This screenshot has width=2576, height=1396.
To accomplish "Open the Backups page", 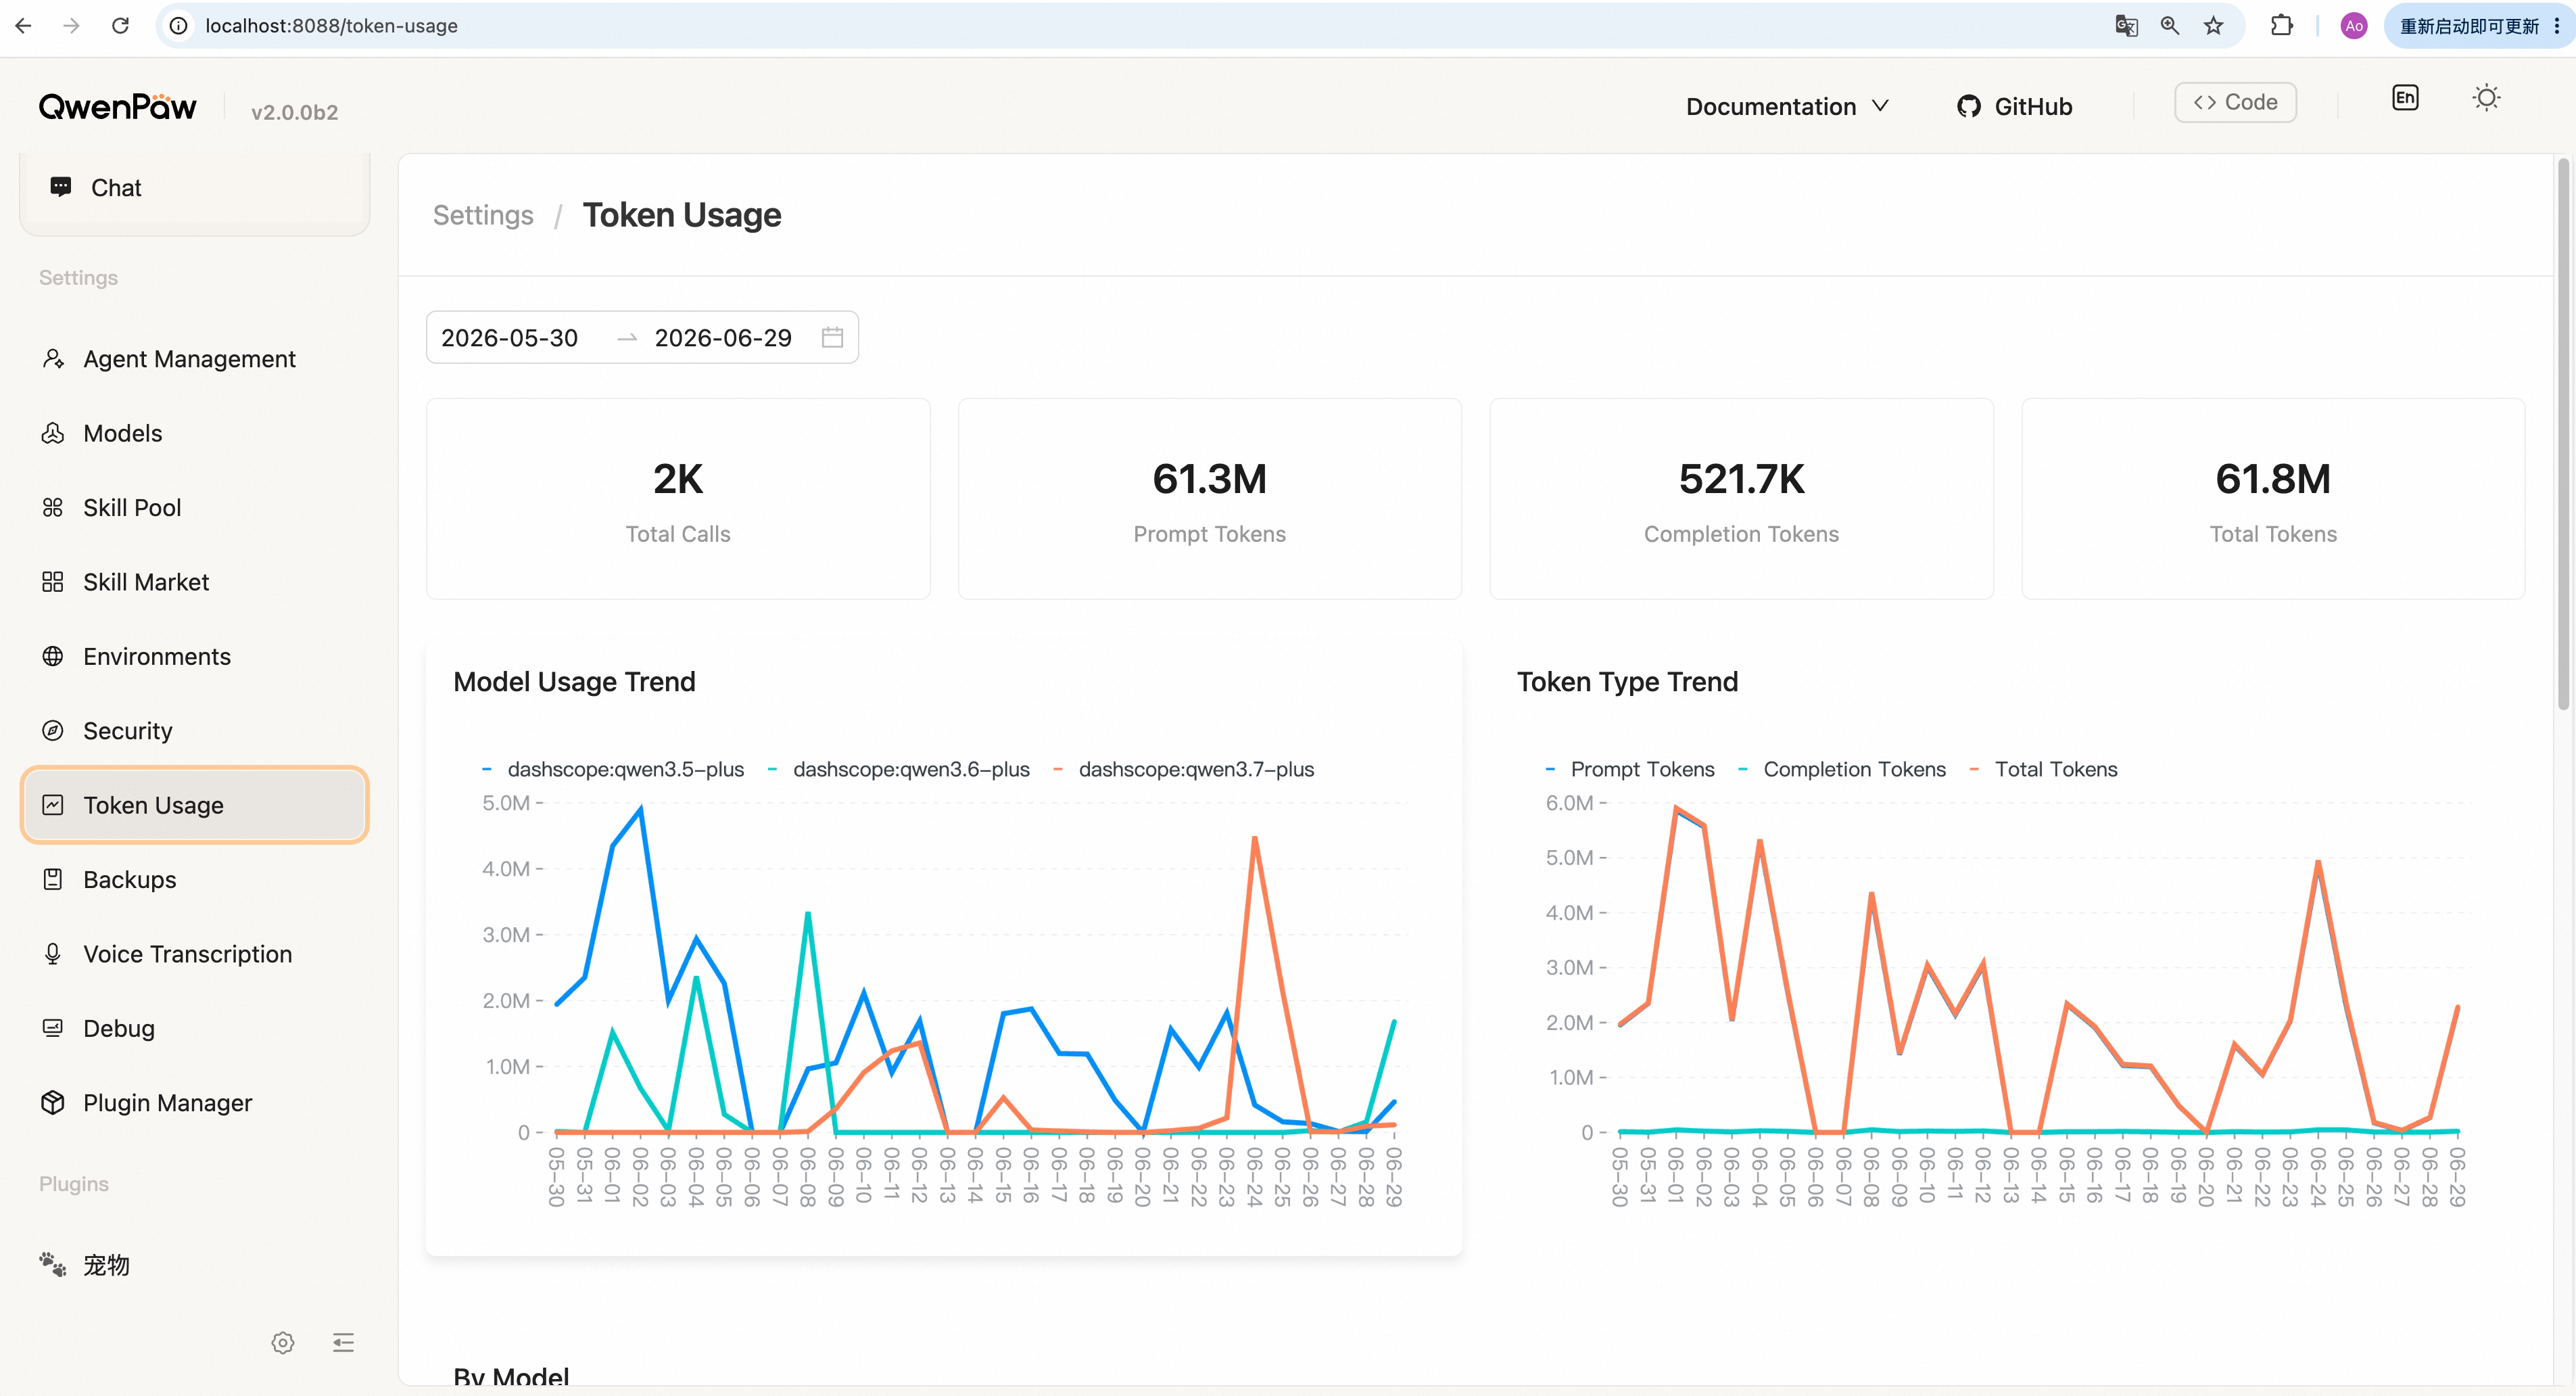I will (x=194, y=880).
